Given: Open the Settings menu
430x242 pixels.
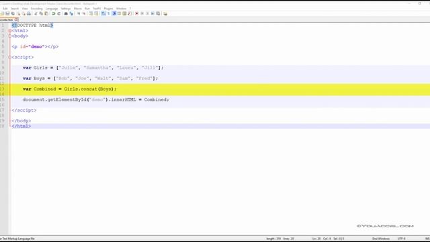Looking at the screenshot, I should pyautogui.click(x=66, y=9).
